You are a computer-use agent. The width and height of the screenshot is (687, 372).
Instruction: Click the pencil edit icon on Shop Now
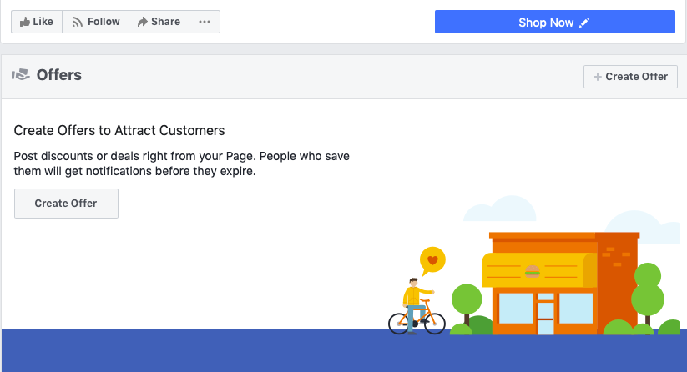584,23
